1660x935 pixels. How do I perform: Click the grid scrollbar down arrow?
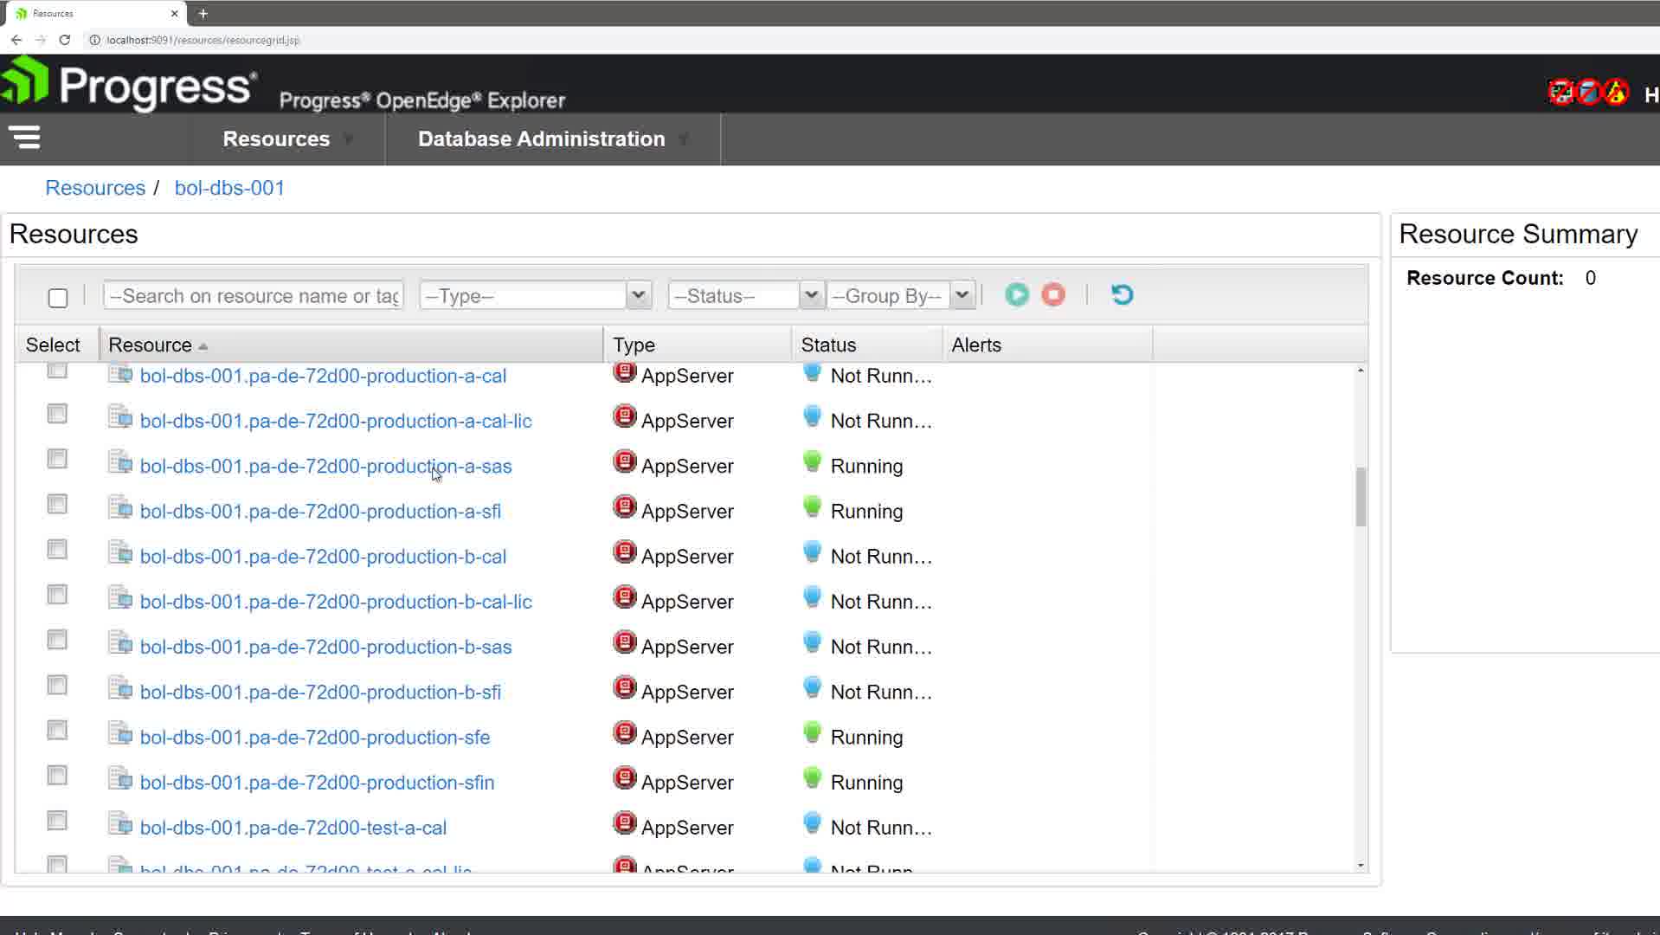point(1361,865)
